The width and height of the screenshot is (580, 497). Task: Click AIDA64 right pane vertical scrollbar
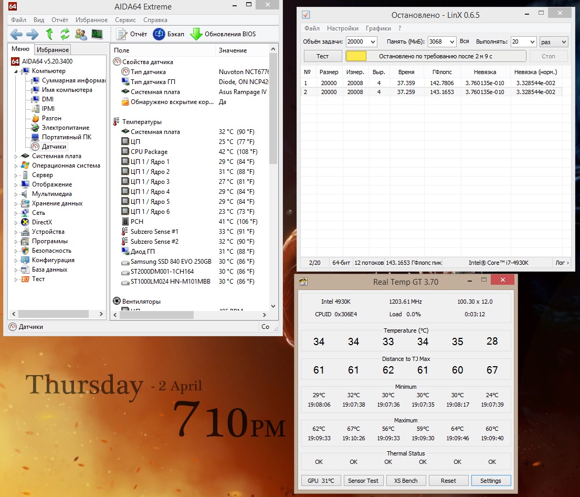coord(273,108)
